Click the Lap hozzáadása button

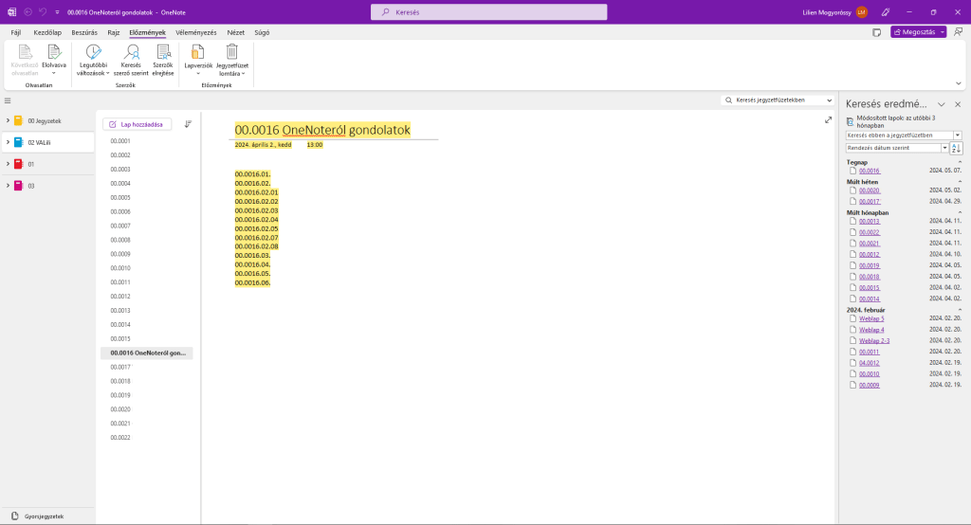pos(137,124)
